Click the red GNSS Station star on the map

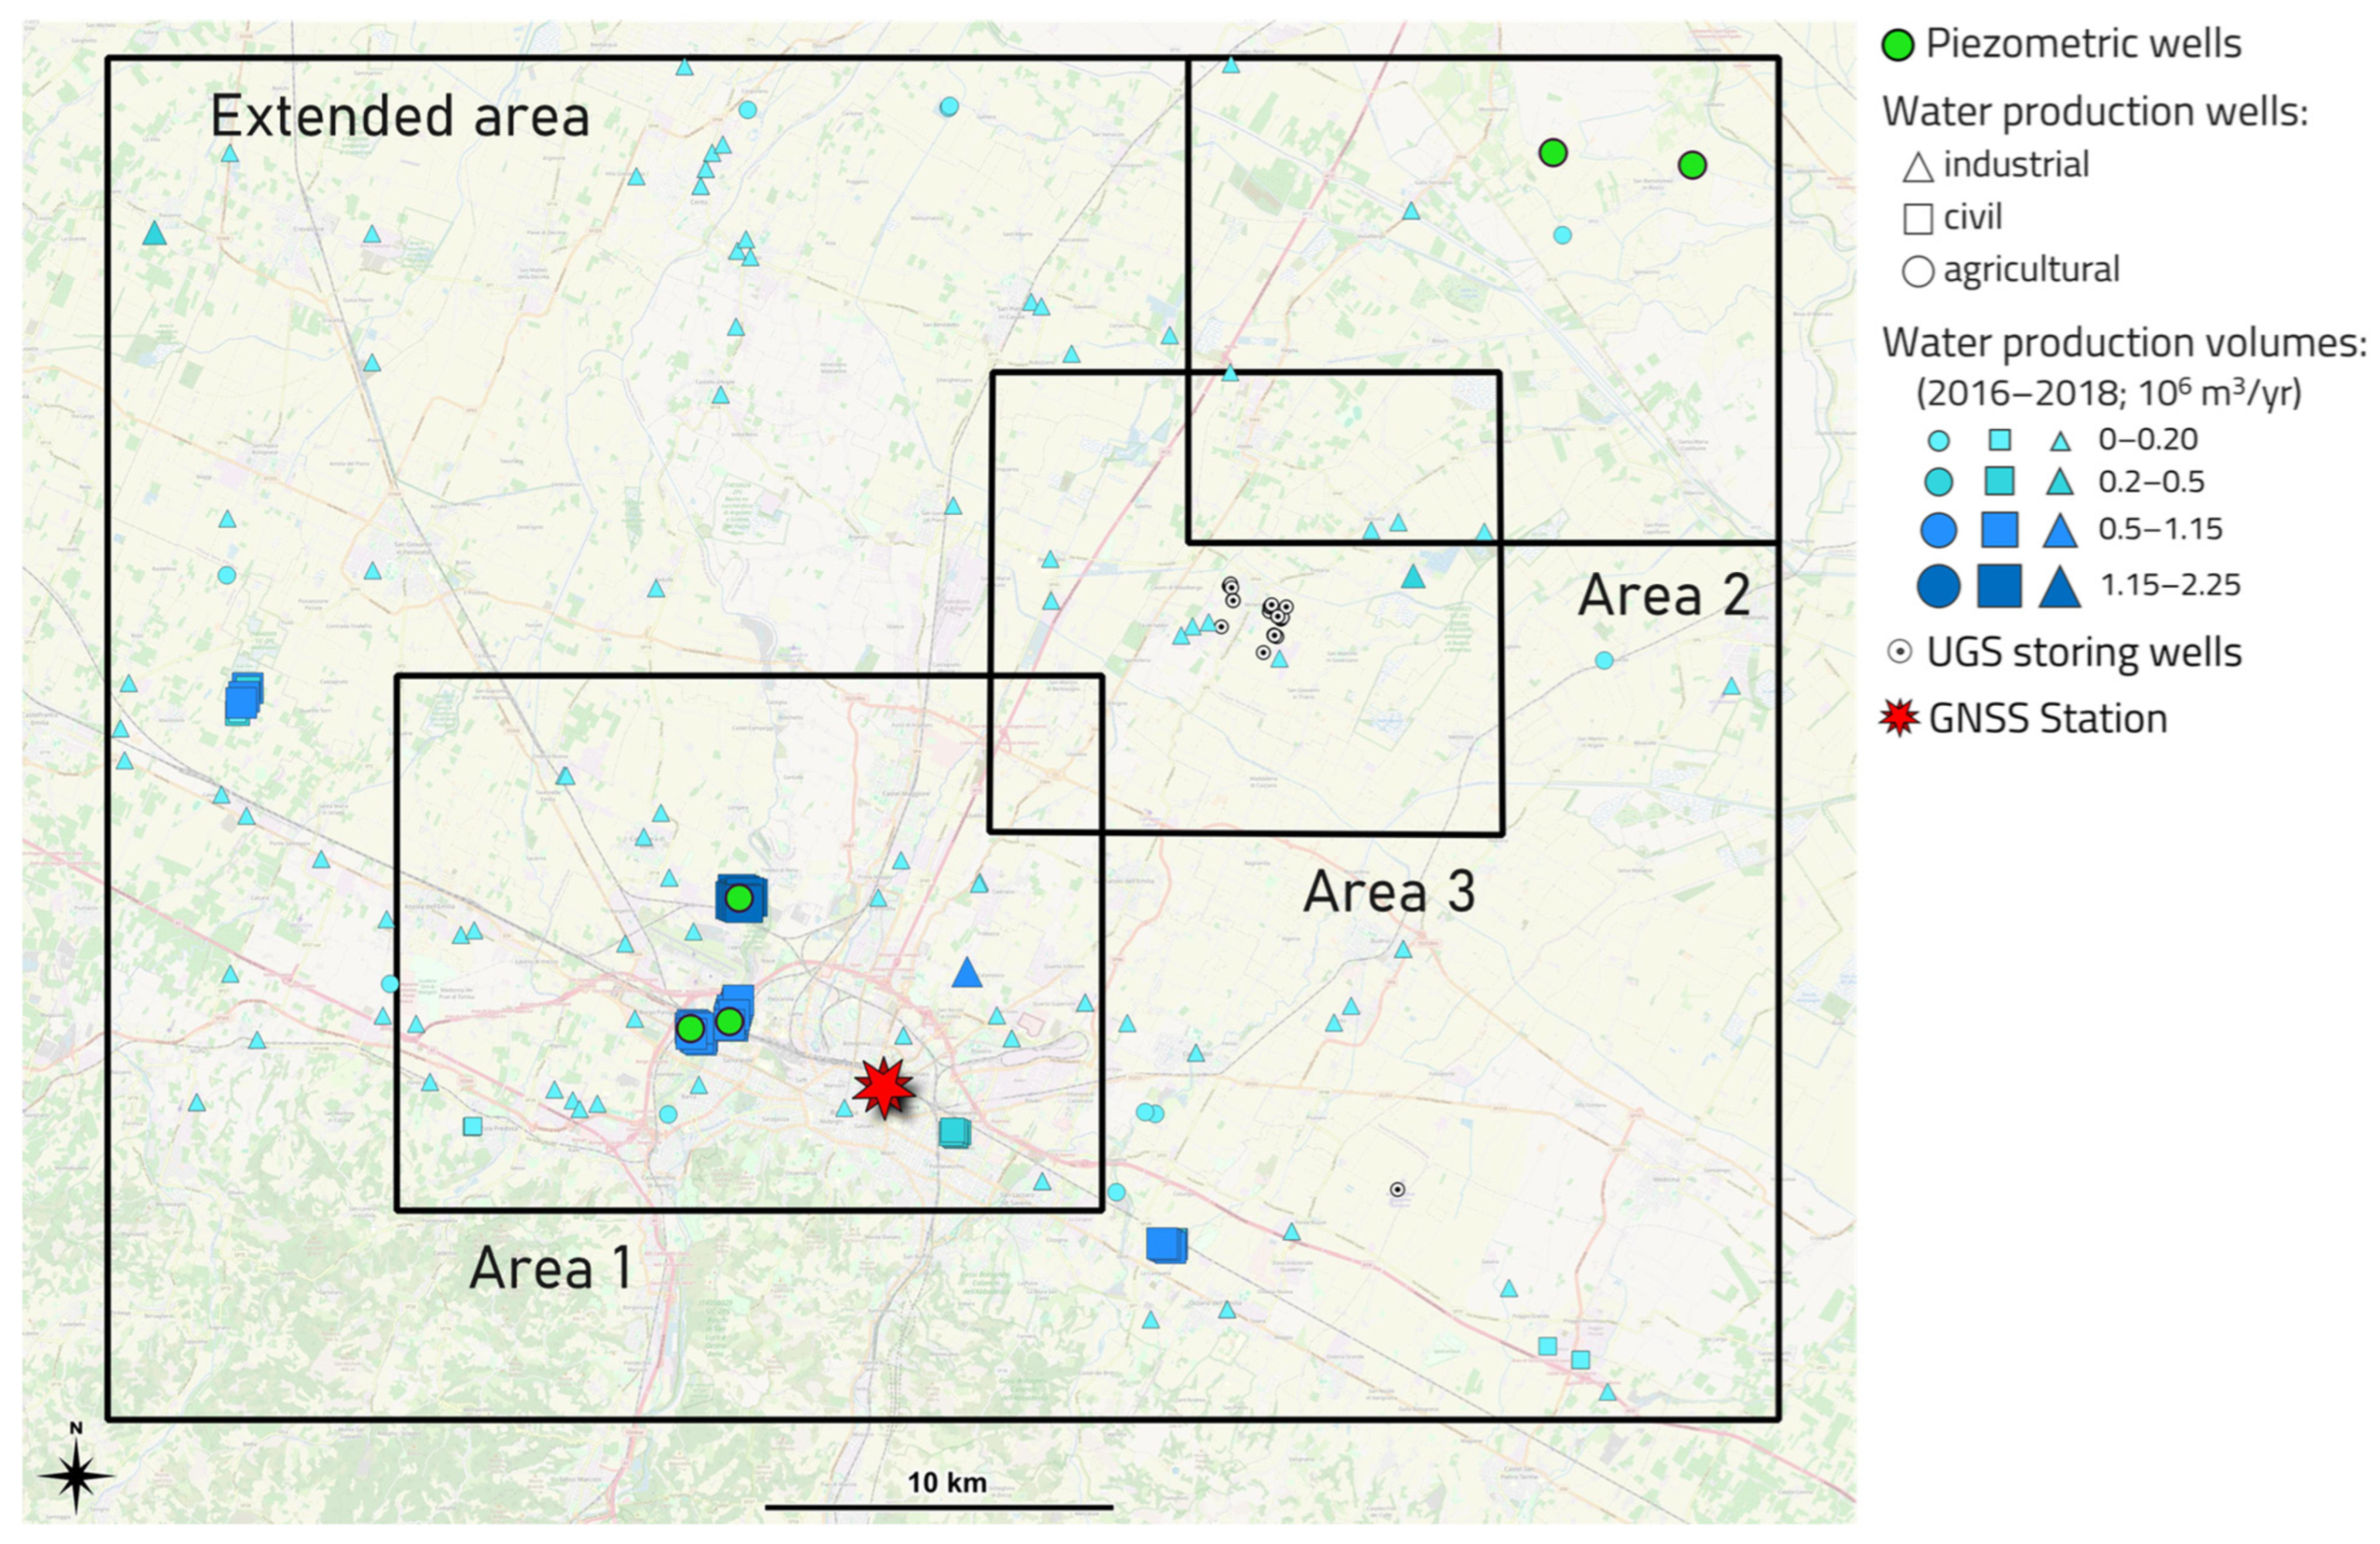tap(885, 1088)
